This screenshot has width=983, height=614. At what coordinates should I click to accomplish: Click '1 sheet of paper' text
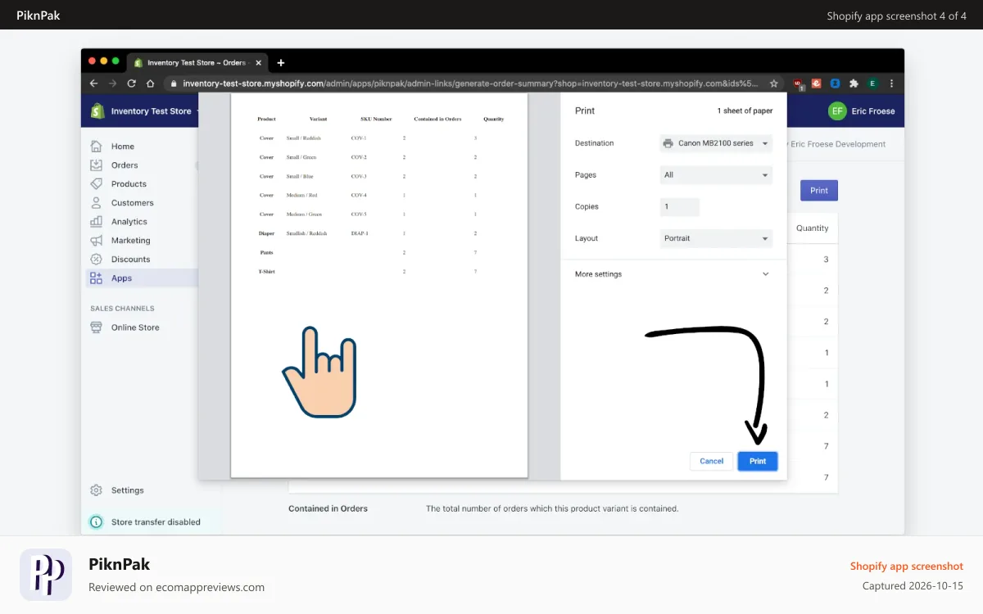(x=745, y=111)
